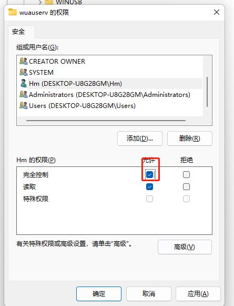Click the horizontal scrollbar under user list
234x306 pixels.
coord(106,121)
